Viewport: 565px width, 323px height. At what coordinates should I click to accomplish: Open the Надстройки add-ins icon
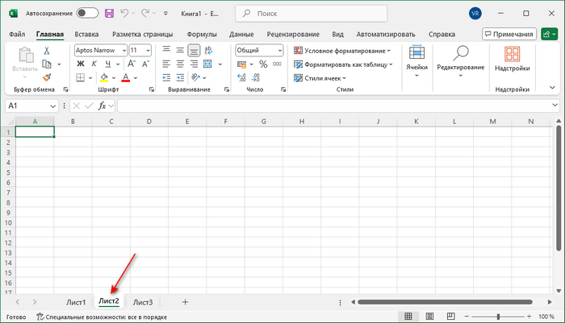[x=512, y=60]
